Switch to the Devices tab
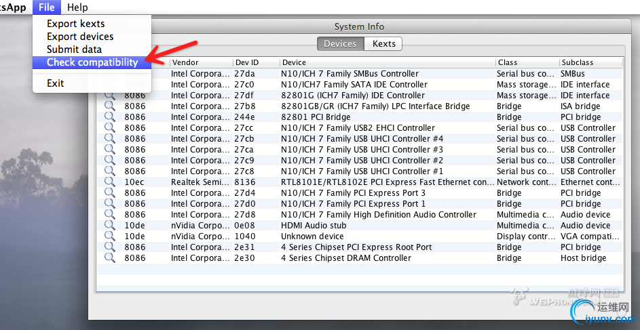The image size is (640, 330). 340,43
